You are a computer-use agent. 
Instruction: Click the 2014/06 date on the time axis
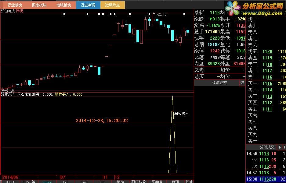[10, 177]
